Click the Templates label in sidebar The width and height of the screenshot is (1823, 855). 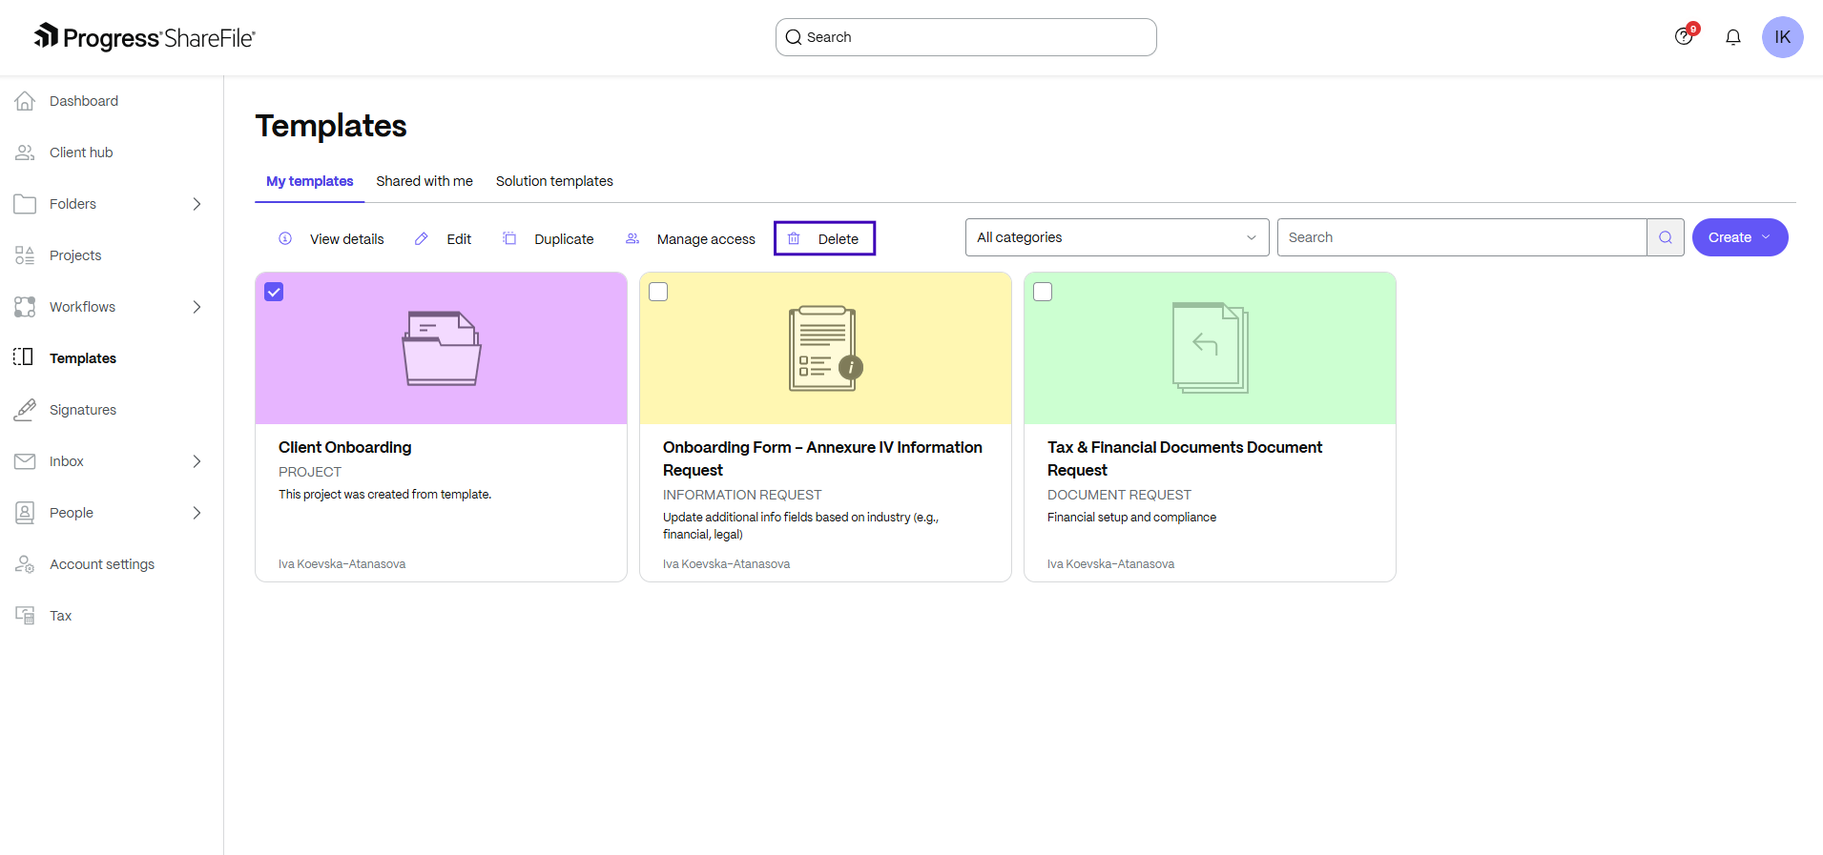[83, 358]
